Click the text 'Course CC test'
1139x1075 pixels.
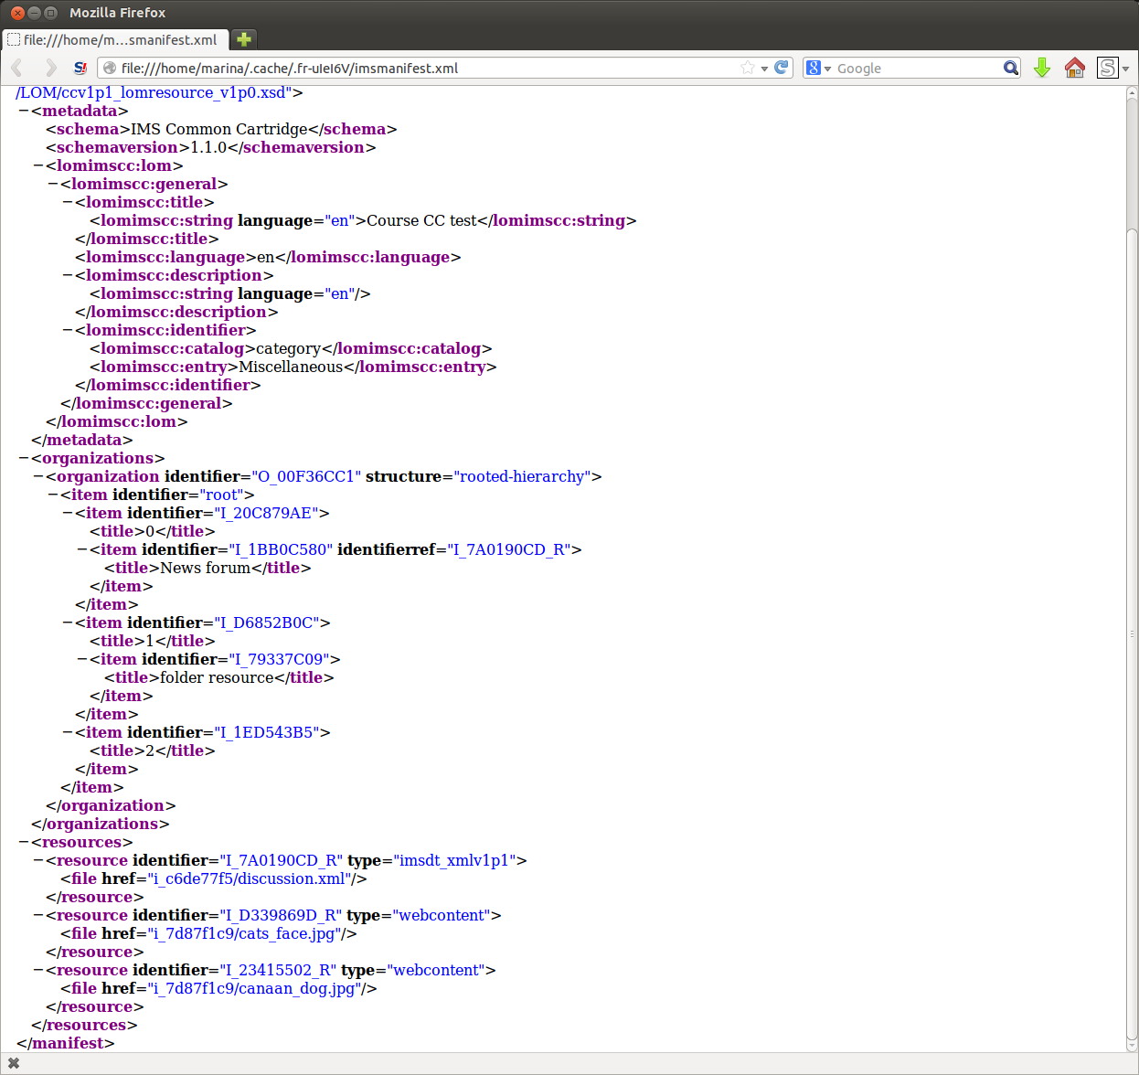(x=421, y=220)
